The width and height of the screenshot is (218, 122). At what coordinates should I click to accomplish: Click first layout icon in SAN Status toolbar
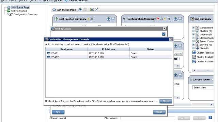pyautogui.click(x=92, y=9)
